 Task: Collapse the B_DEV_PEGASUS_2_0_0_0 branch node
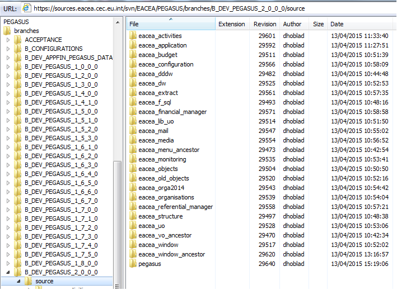pyautogui.click(x=8, y=272)
